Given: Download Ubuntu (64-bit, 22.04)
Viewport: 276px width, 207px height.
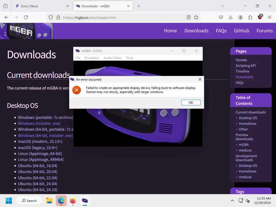Looking at the screenshot, I should (x=37, y=178).
